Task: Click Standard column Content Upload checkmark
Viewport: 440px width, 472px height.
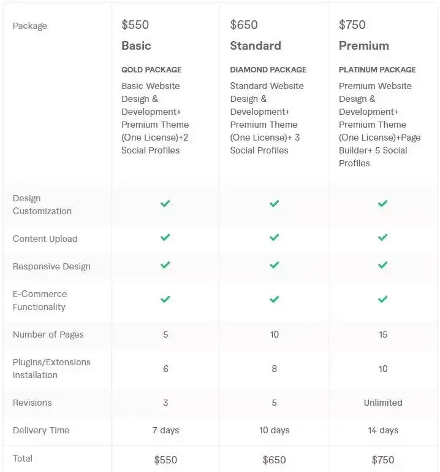Action: tap(274, 238)
